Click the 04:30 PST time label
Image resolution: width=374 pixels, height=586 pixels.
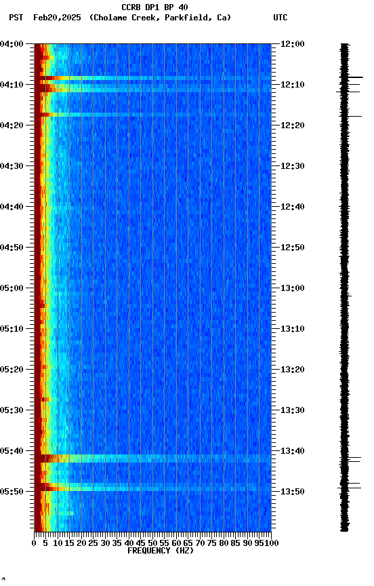12,166
